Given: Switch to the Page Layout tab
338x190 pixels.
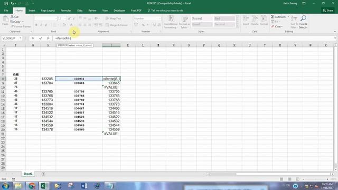Looking at the screenshot, I should pos(48,11).
